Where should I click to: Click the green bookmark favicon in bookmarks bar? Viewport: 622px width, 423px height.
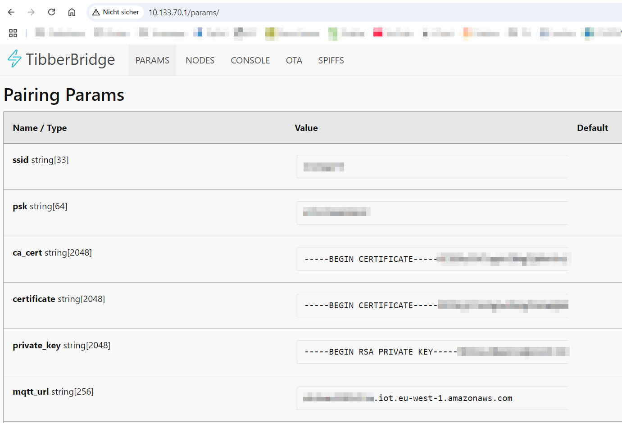[x=333, y=33]
